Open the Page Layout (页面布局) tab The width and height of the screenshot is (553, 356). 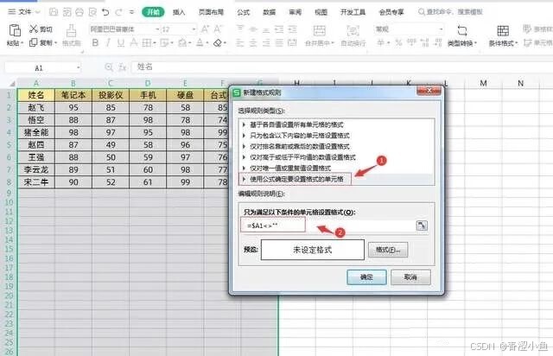pyautogui.click(x=211, y=12)
